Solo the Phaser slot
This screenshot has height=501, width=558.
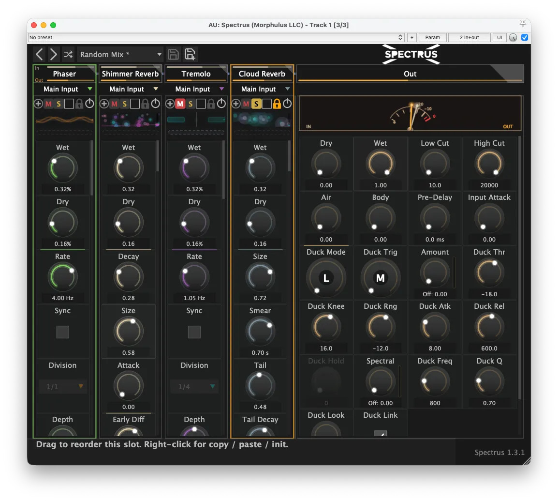click(x=59, y=104)
